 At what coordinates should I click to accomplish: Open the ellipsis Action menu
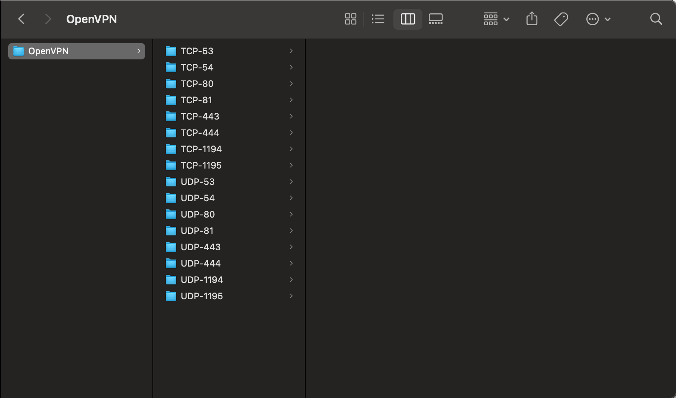[598, 19]
